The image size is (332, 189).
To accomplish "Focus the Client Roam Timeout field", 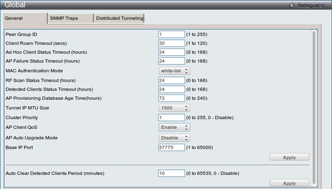I will click(172, 43).
